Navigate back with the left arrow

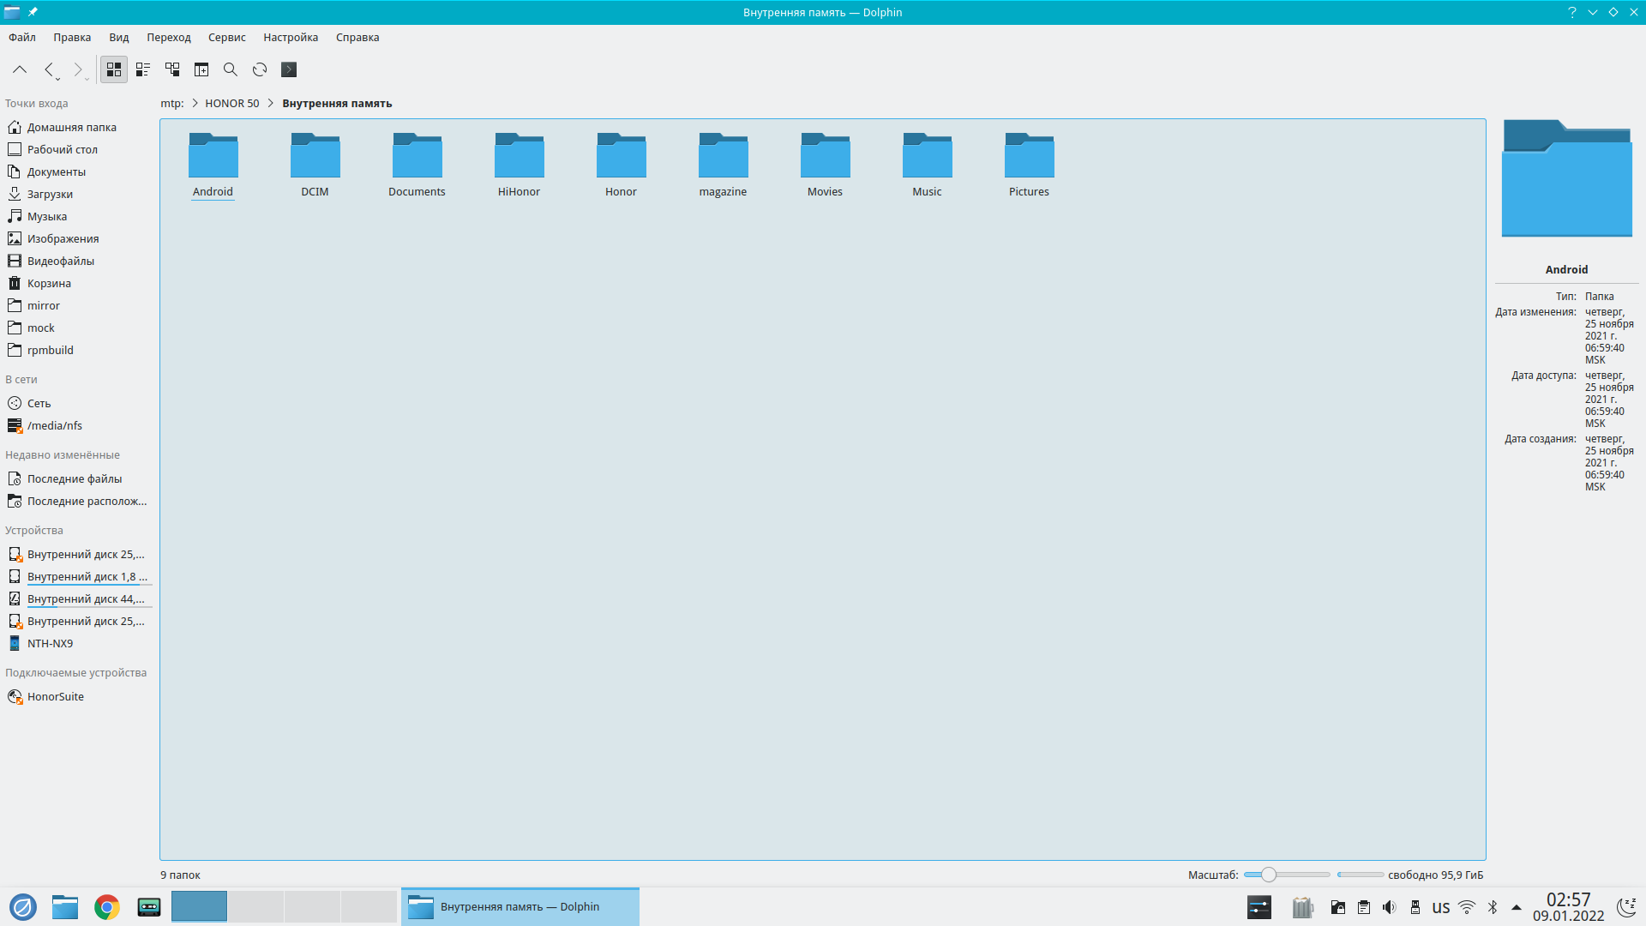click(x=49, y=69)
